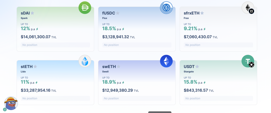Click the green sDAI token icon
This screenshot has width=271, height=113.
click(x=85, y=8)
